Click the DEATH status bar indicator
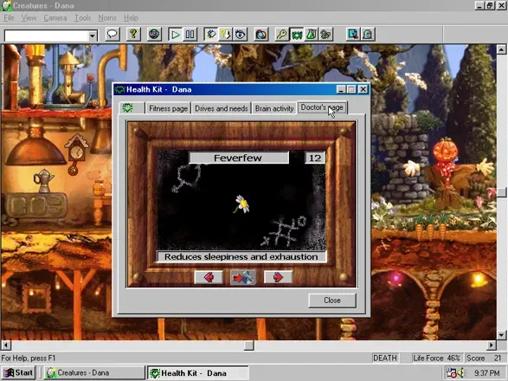The image size is (508, 381). click(385, 358)
